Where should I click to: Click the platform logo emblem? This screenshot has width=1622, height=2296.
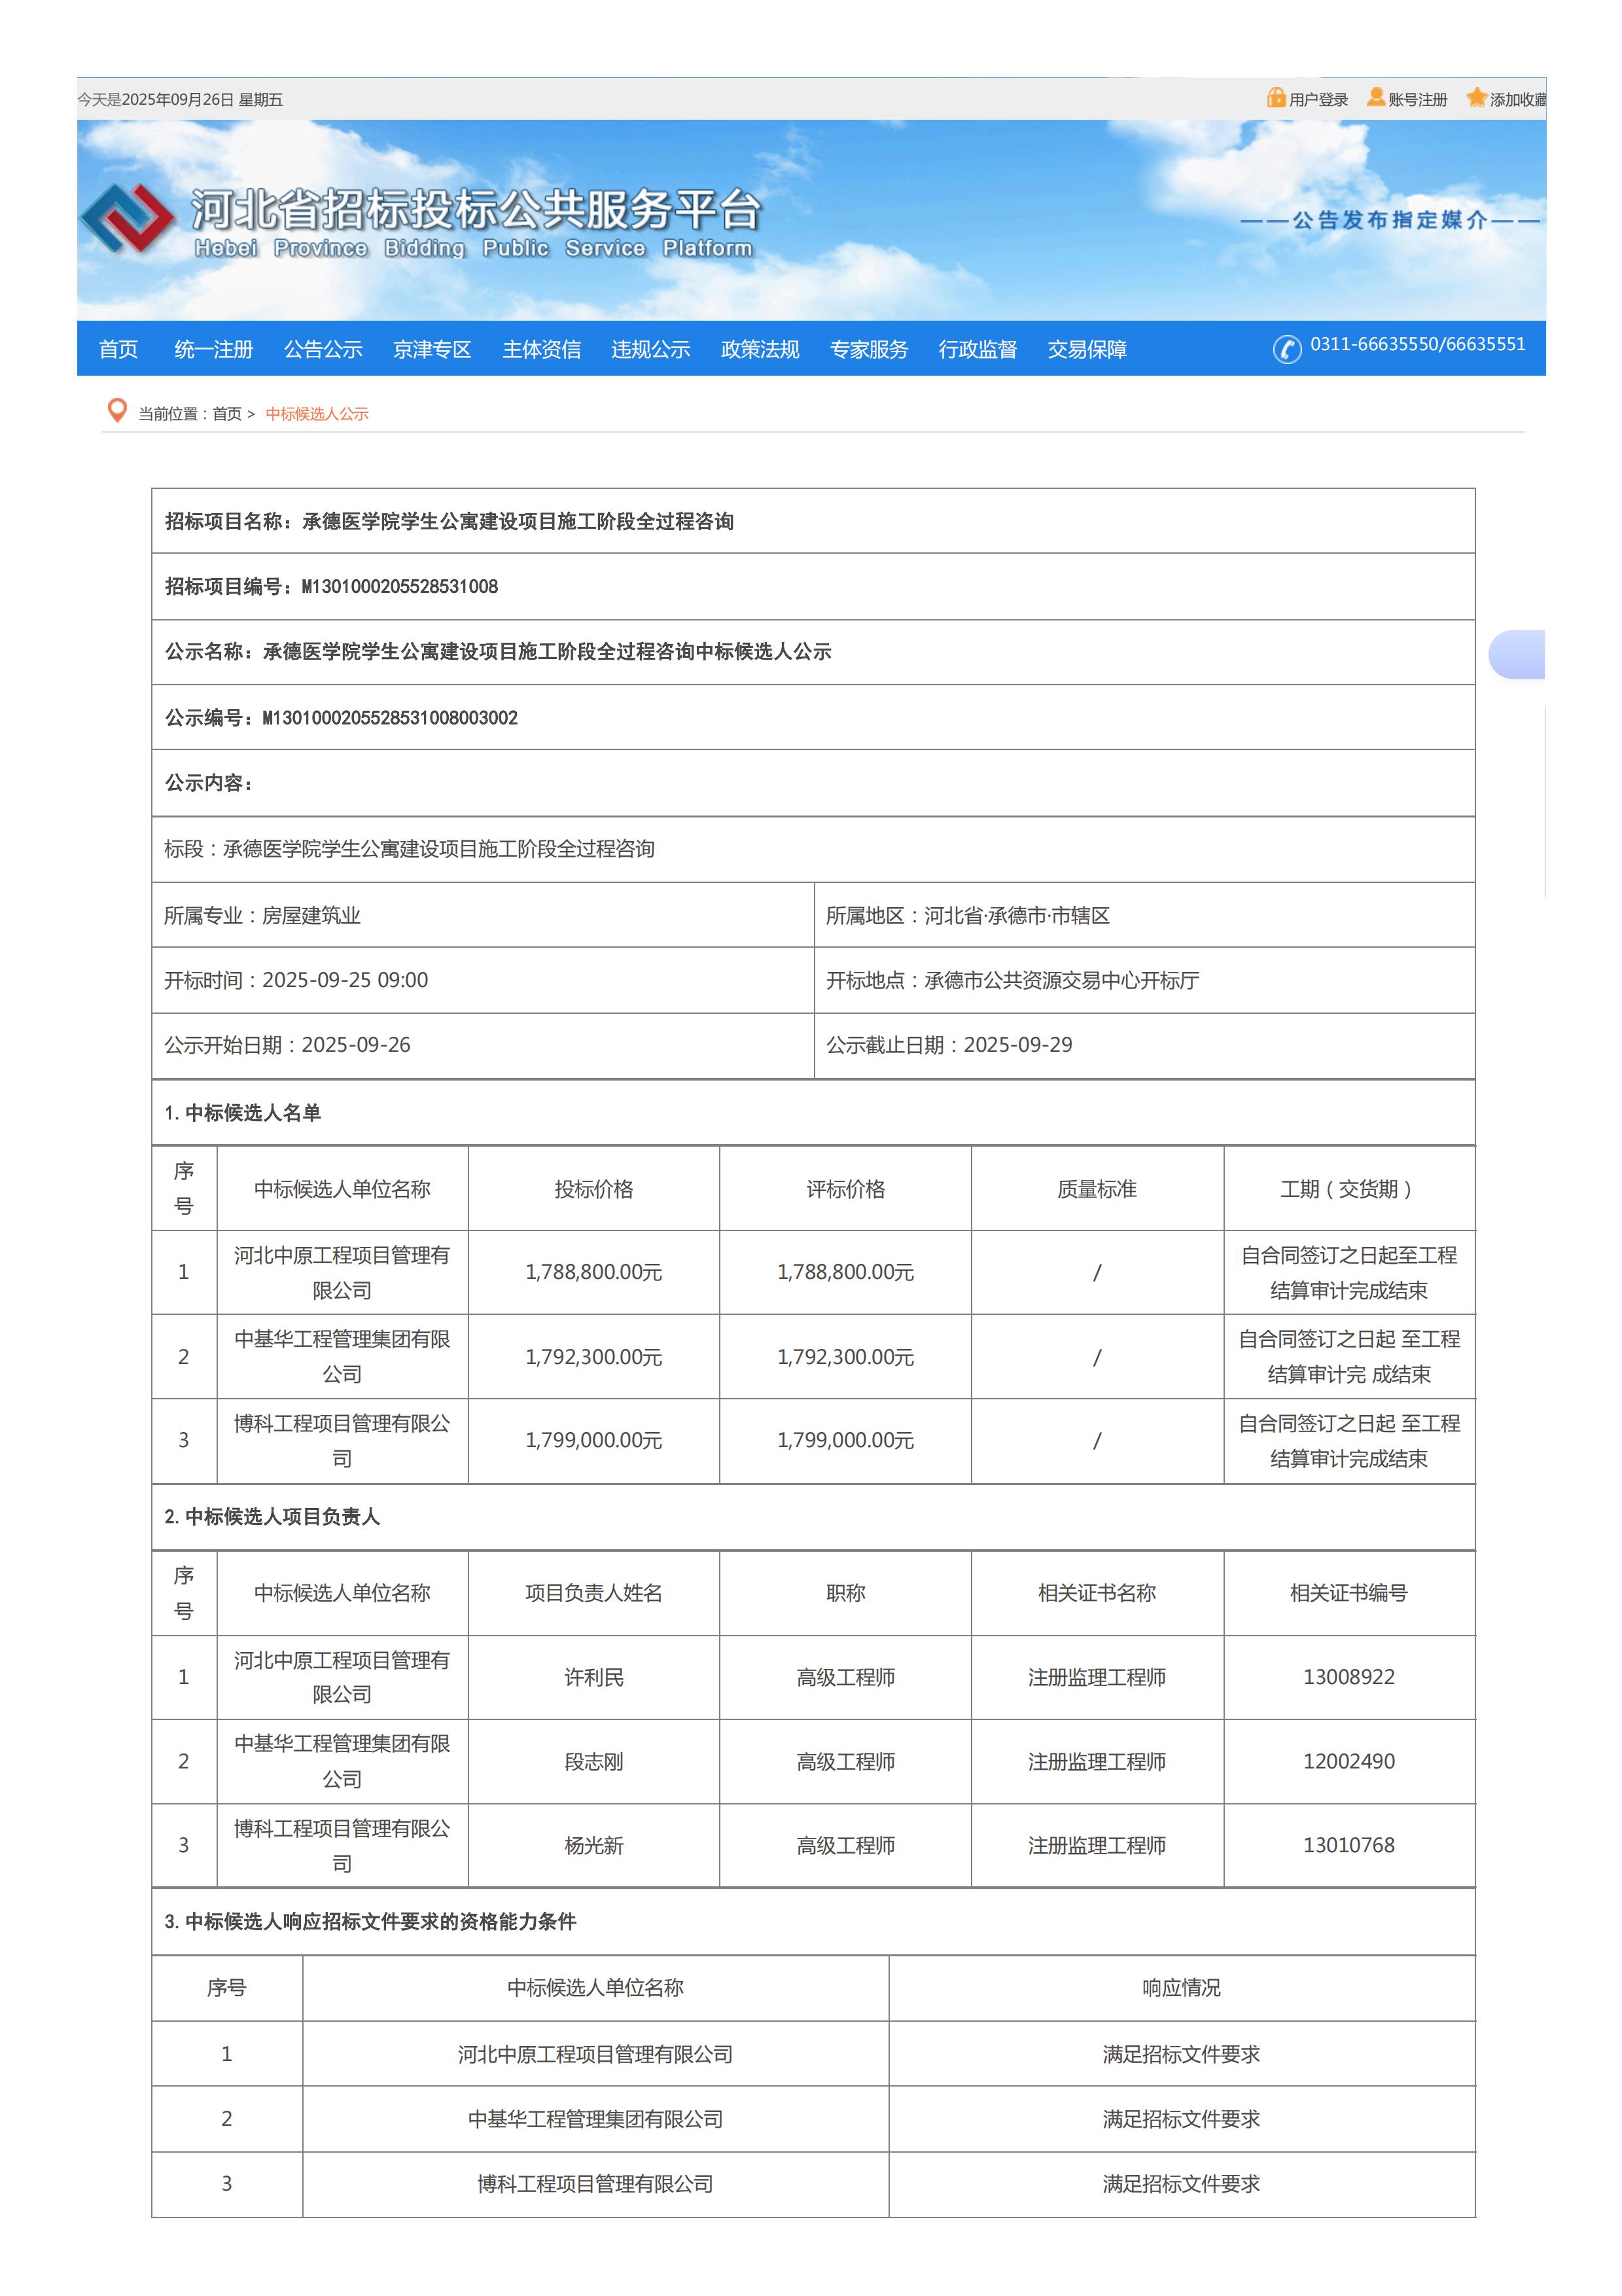tap(127, 217)
